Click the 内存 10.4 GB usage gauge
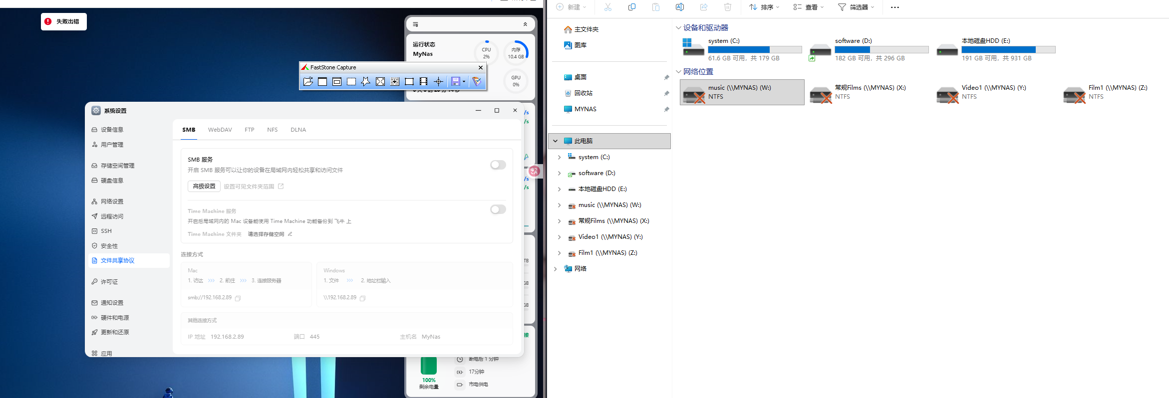The image size is (1169, 398). pos(516,53)
